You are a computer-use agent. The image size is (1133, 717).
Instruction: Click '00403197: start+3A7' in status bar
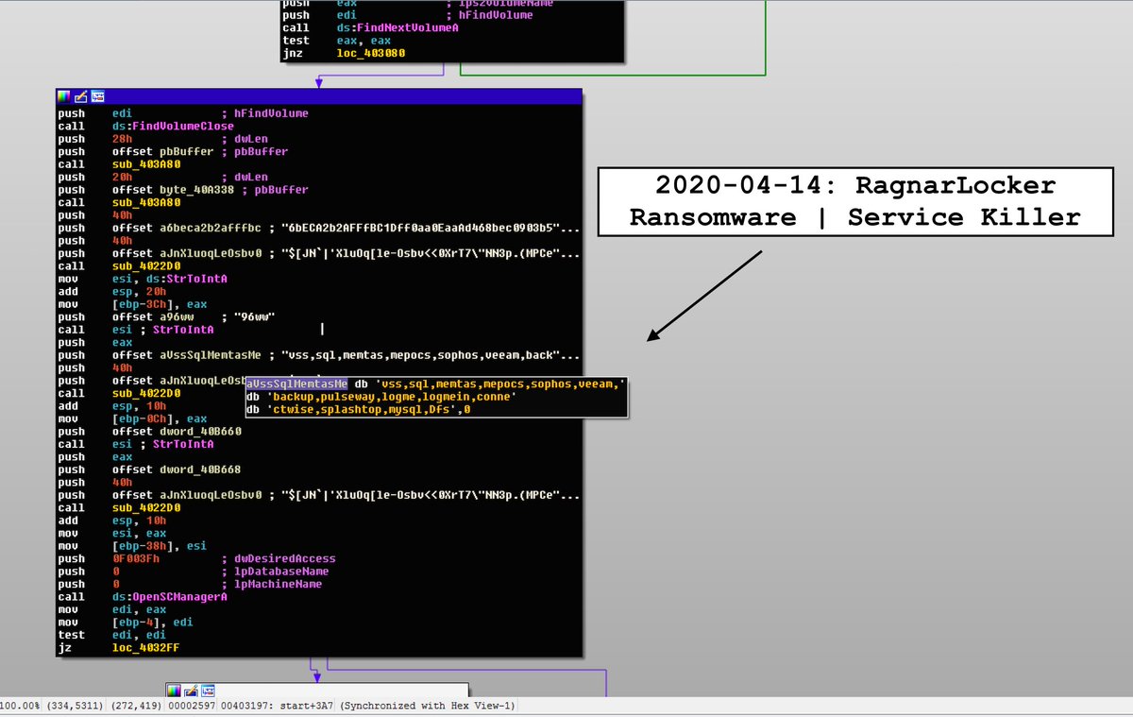point(279,707)
